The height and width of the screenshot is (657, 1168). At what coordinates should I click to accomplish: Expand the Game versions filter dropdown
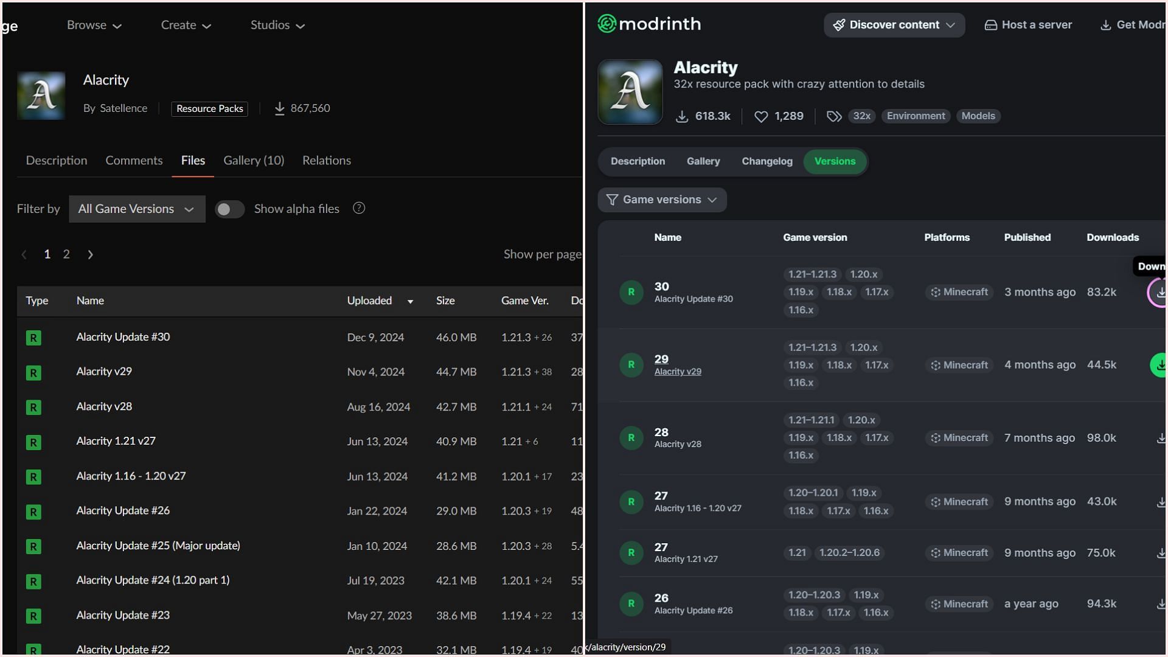(661, 199)
